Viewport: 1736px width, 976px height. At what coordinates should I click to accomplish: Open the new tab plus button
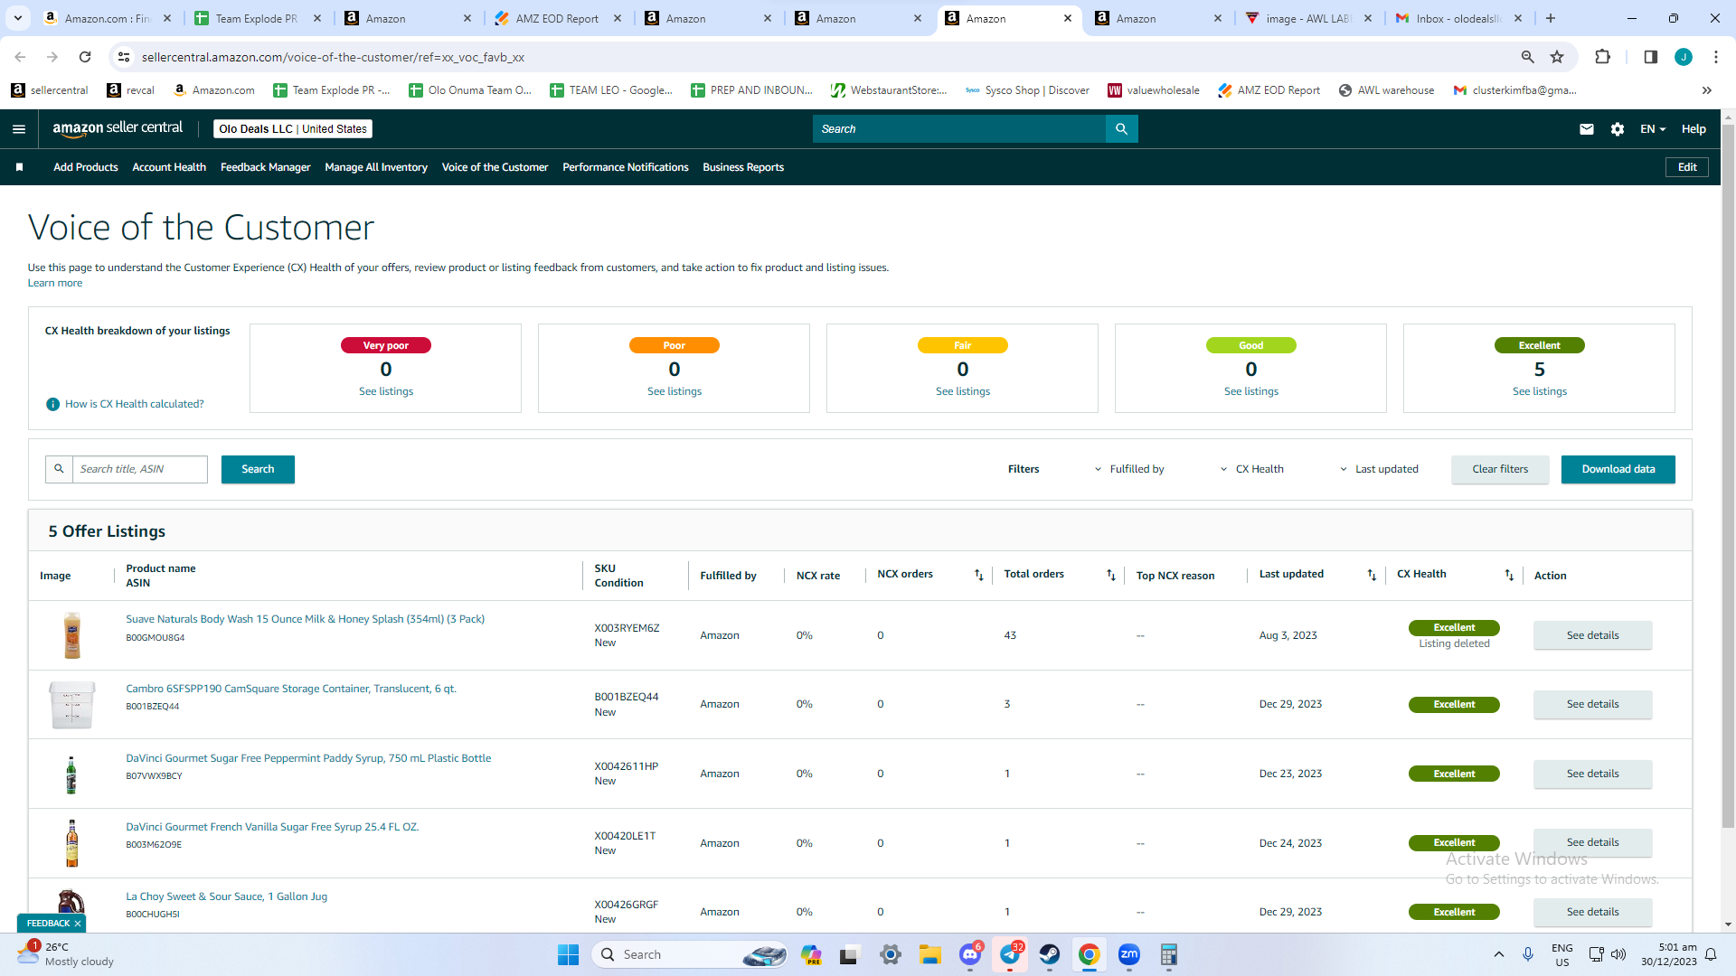tap(1551, 18)
